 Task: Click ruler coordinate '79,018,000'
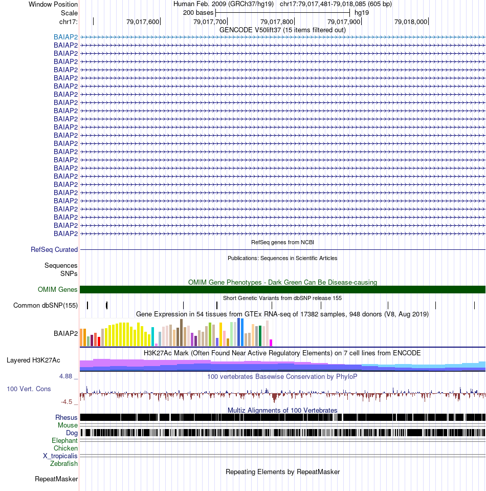pyautogui.click(x=411, y=22)
